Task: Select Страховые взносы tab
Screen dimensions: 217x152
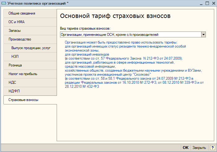Action: pyautogui.click(x=30, y=100)
